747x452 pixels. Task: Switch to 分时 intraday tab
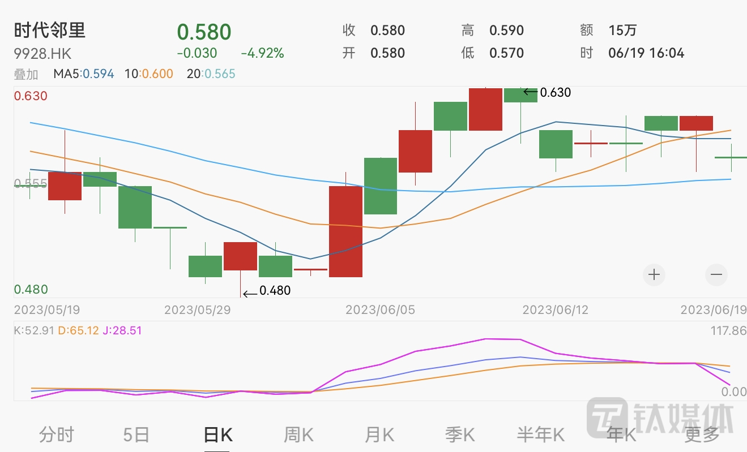coord(57,434)
